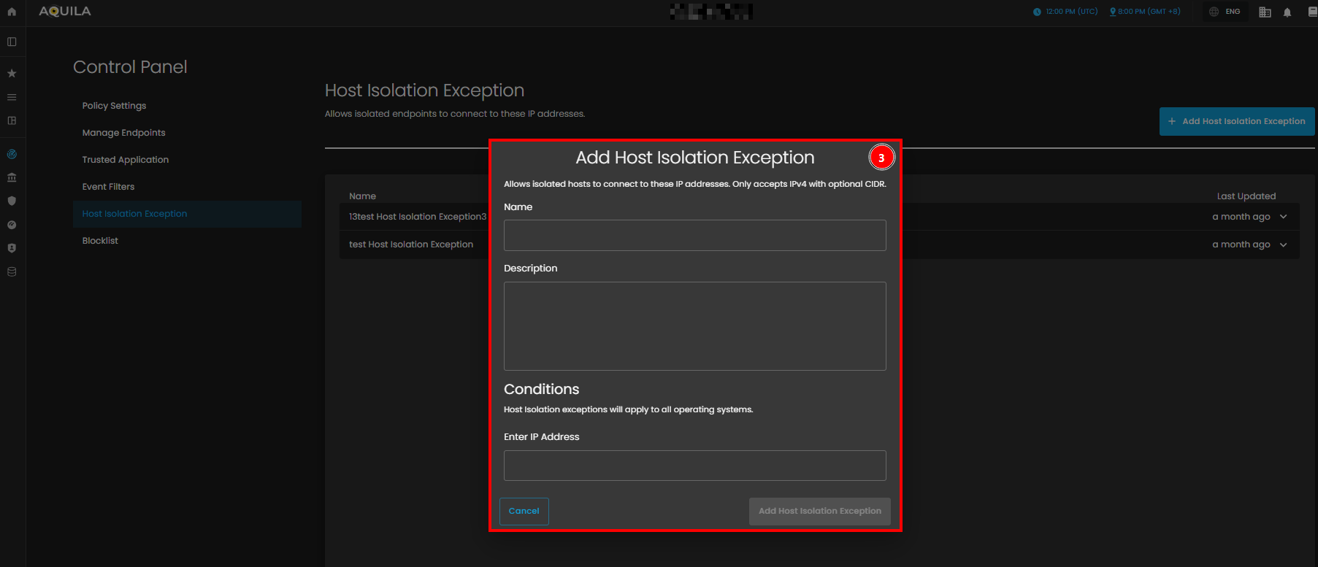Image resolution: width=1318 pixels, height=567 pixels.
Task: Cancel the Add Host Isolation Exception dialog
Action: [524, 511]
